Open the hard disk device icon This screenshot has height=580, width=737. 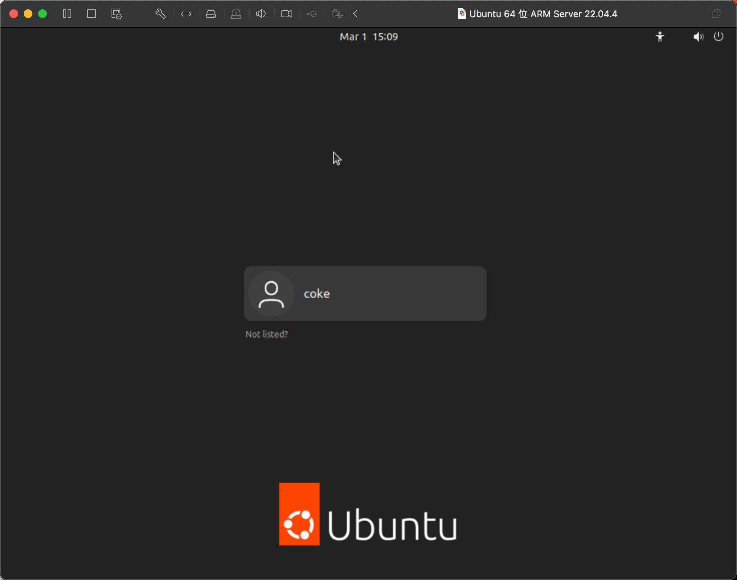tap(211, 14)
